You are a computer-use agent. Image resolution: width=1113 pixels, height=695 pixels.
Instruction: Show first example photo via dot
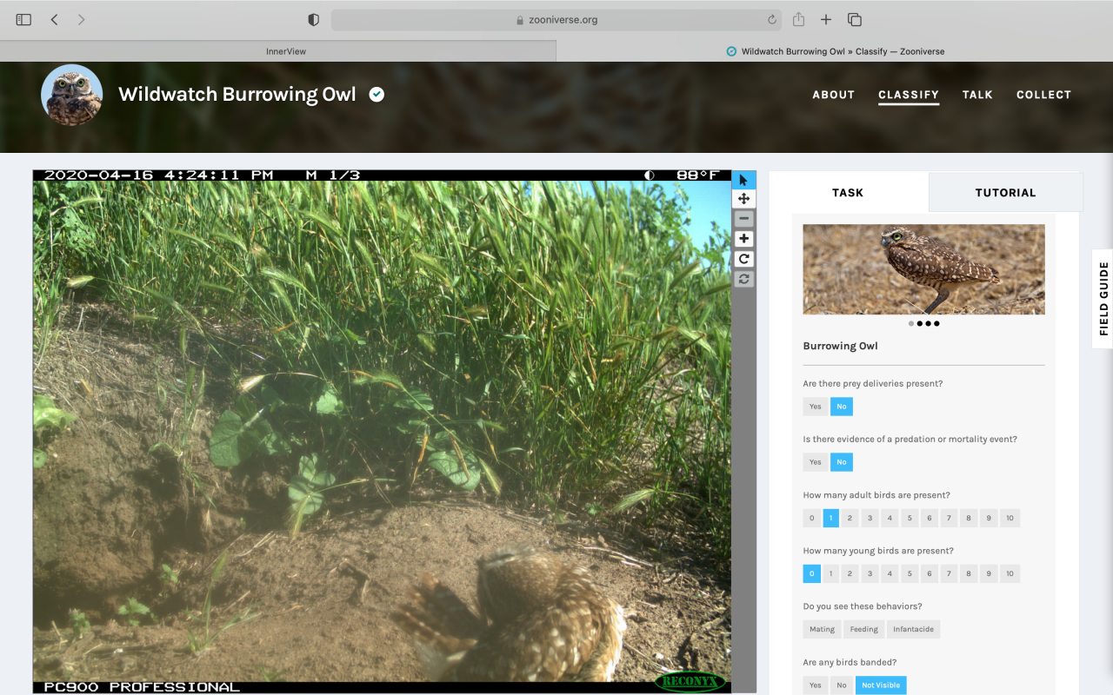[x=911, y=323]
